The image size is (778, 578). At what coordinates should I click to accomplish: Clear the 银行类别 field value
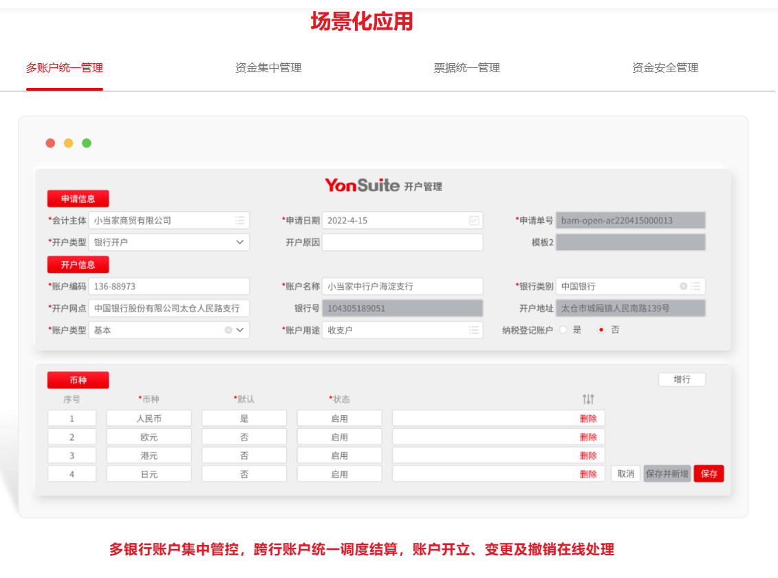(683, 287)
